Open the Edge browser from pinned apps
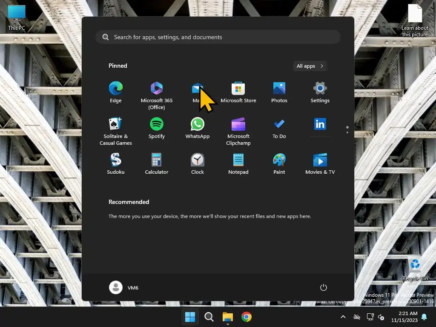The width and height of the screenshot is (436, 327). (x=116, y=92)
